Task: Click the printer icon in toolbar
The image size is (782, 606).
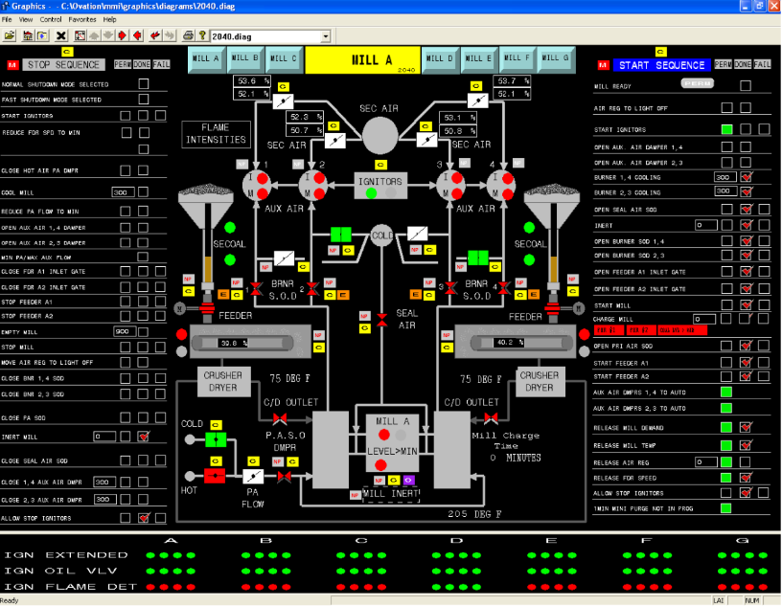Action: click(x=189, y=35)
